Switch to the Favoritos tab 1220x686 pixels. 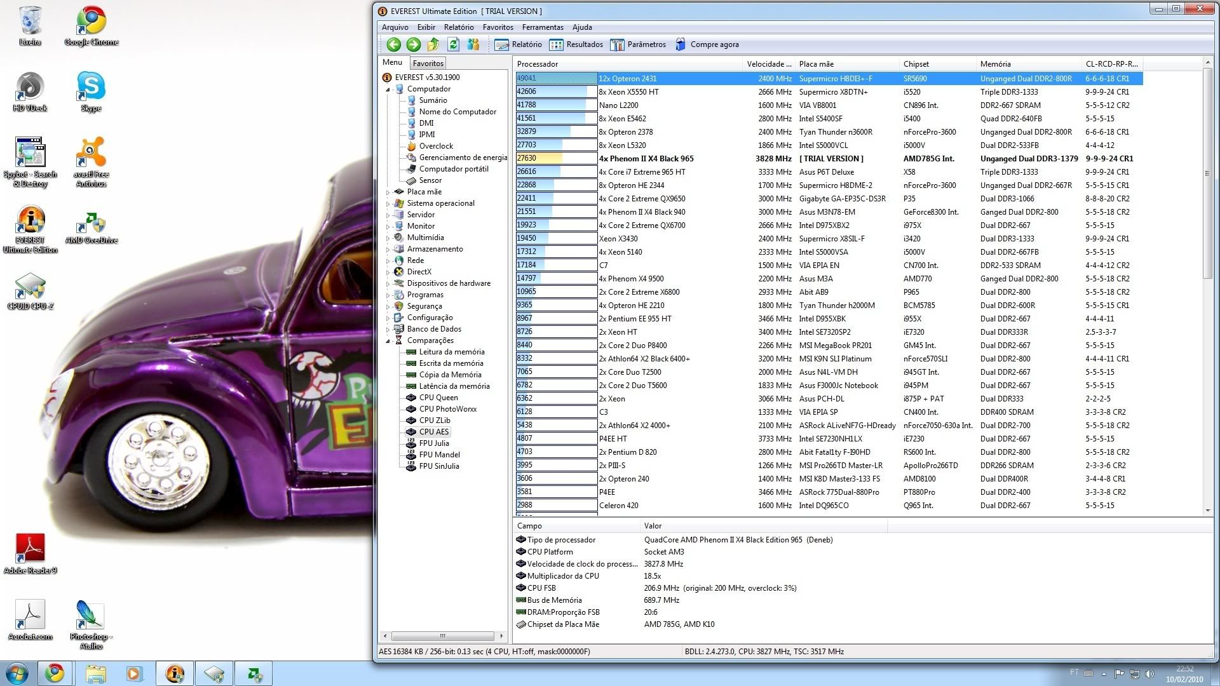tap(428, 63)
